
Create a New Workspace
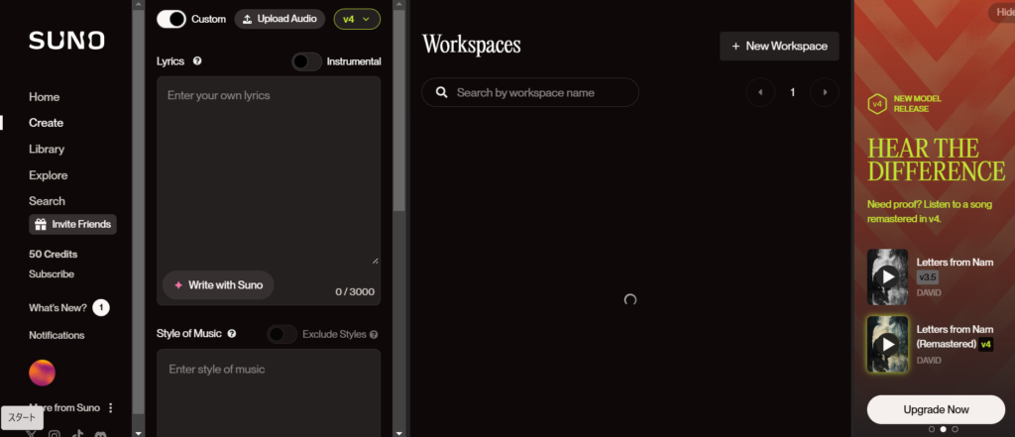pos(779,46)
